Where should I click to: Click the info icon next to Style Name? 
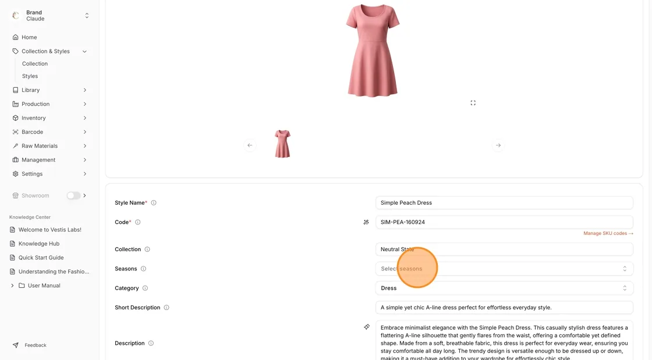coord(154,203)
